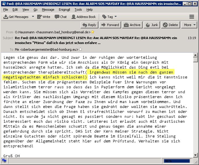Click the Get Messages download icon
Screen dimensions: 199x165
point(6,17)
